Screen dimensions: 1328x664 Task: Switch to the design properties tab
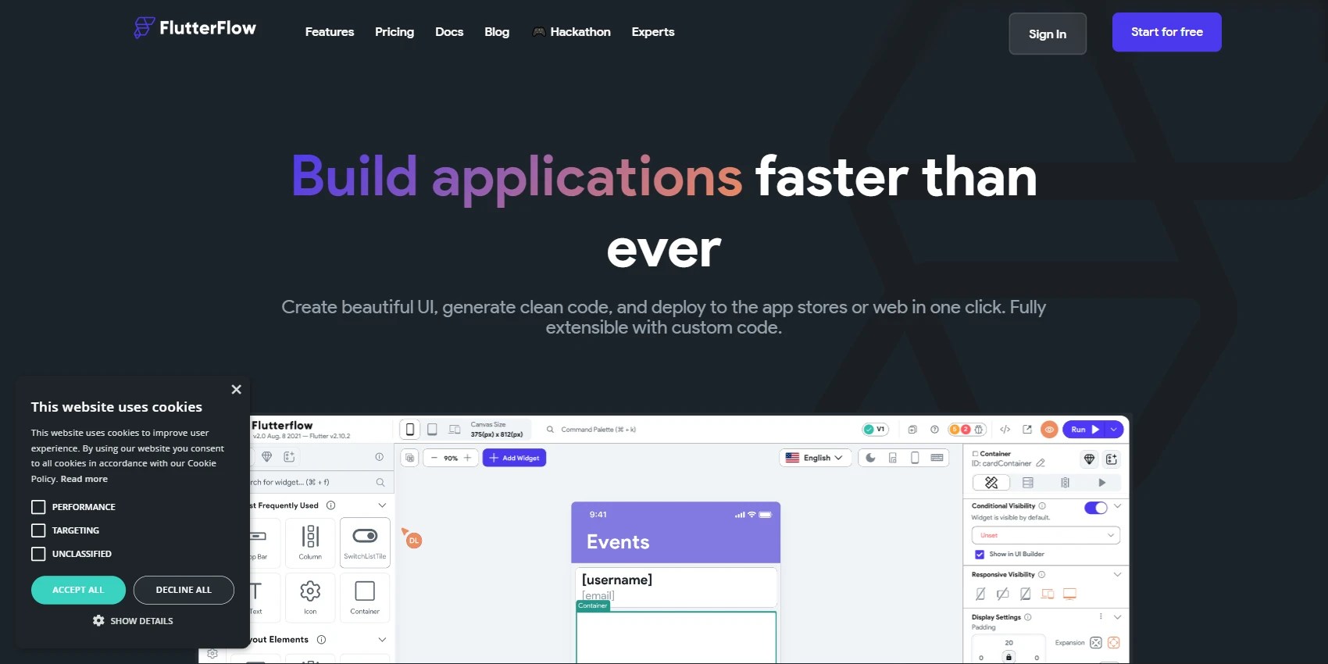991,483
